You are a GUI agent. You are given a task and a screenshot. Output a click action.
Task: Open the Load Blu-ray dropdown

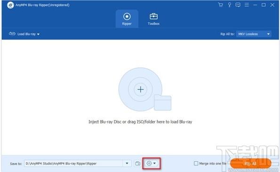(x=24, y=34)
